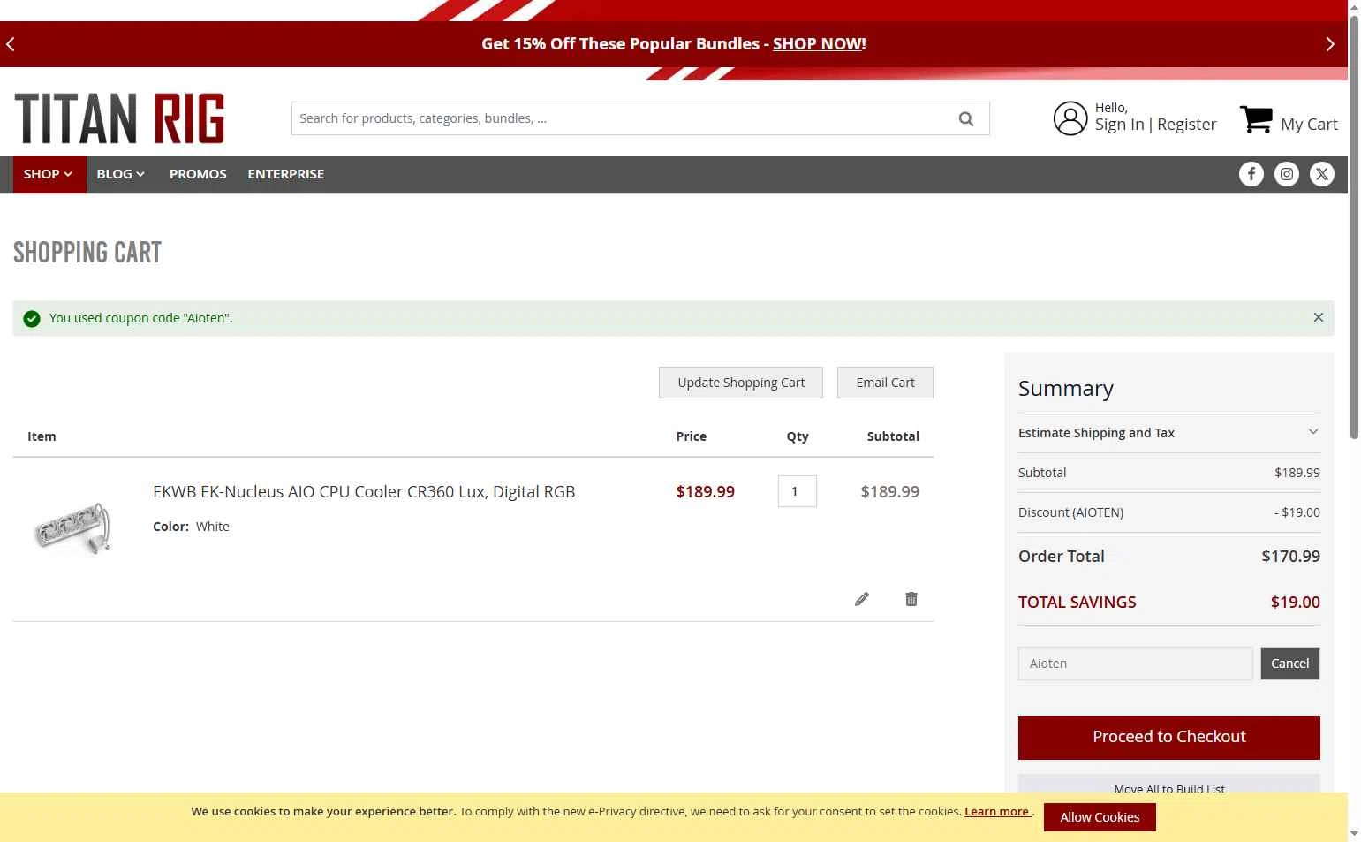Open the BLOG dropdown menu
The height and width of the screenshot is (842, 1361).
tap(121, 174)
